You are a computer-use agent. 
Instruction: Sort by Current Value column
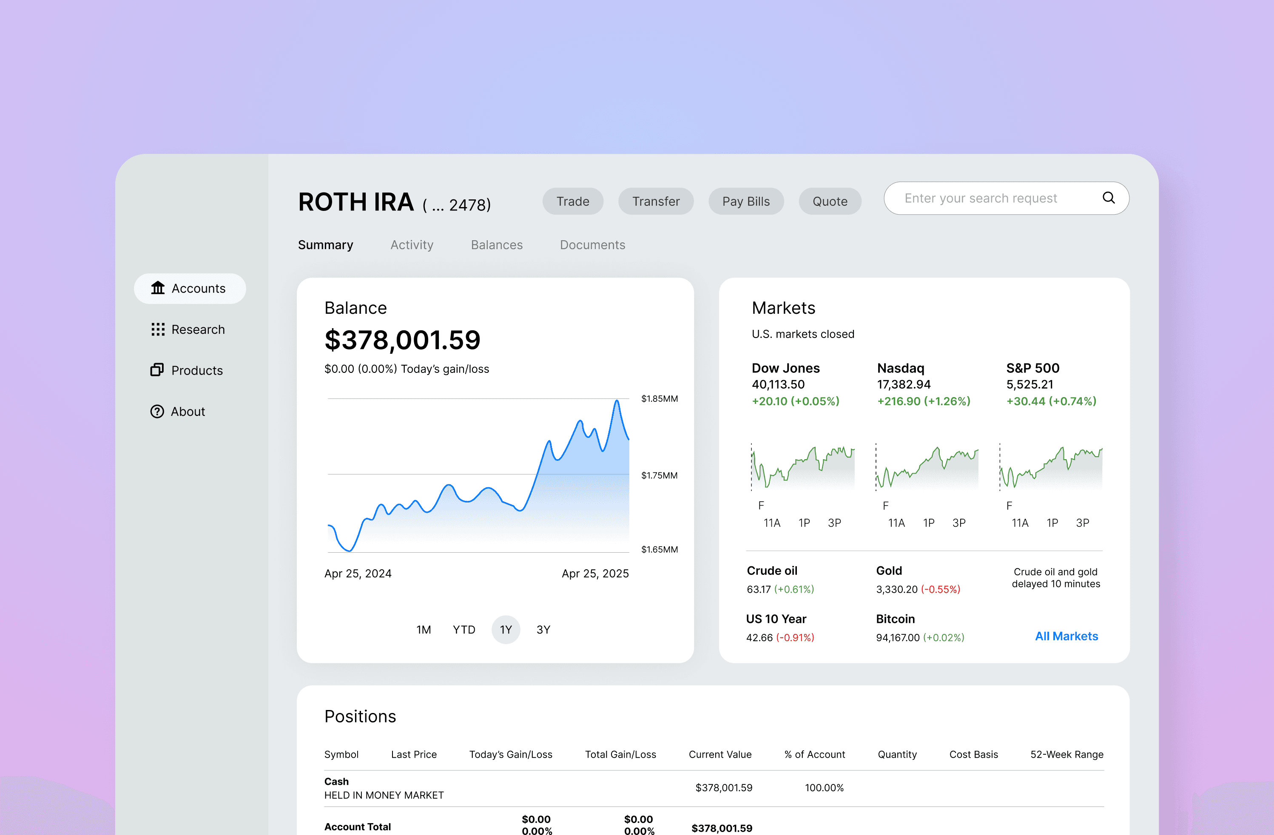(720, 754)
